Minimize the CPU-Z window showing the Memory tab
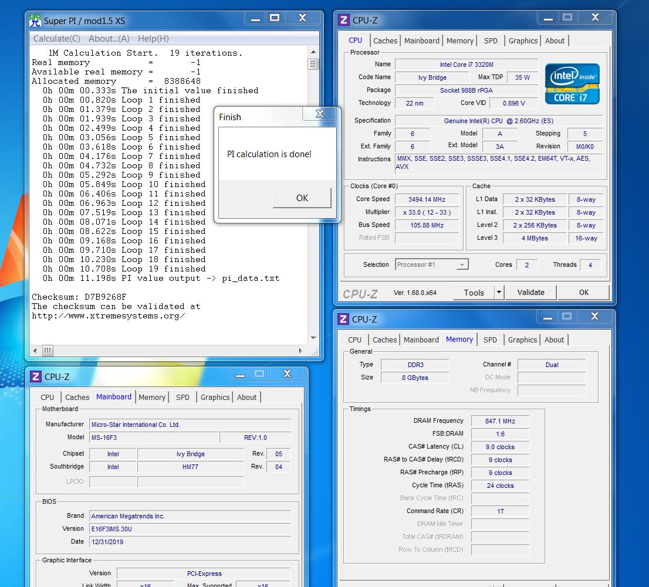Screen dimensions: 649x587 click(547, 317)
